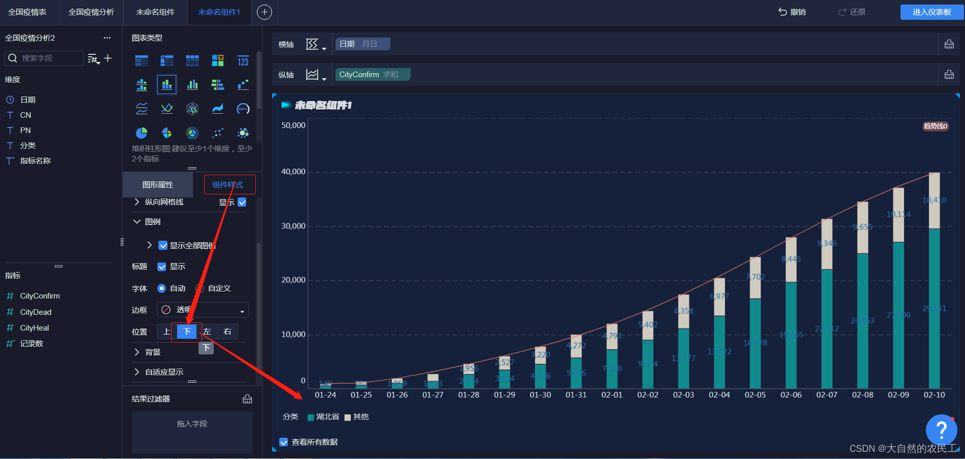The image size is (965, 459).
Task: Click the clear icon on the 纵轴 row
Action: pos(949,75)
